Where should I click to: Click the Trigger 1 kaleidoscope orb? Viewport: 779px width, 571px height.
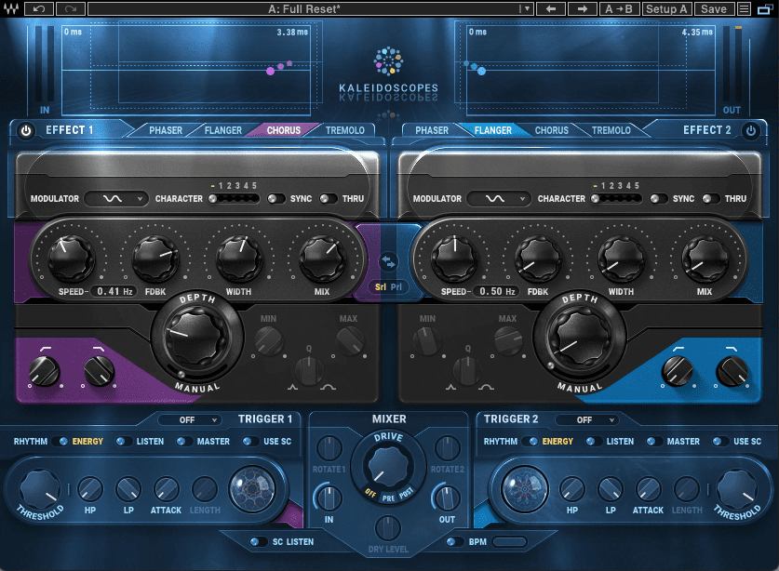(252, 489)
